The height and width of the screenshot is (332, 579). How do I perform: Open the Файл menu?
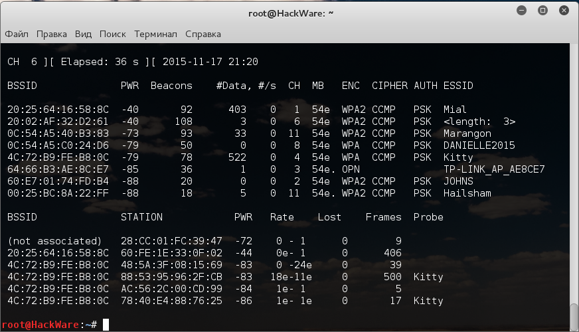[17, 34]
